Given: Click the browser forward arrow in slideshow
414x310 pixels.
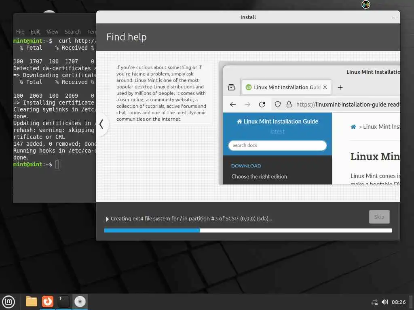Looking at the screenshot, I should [x=247, y=105].
